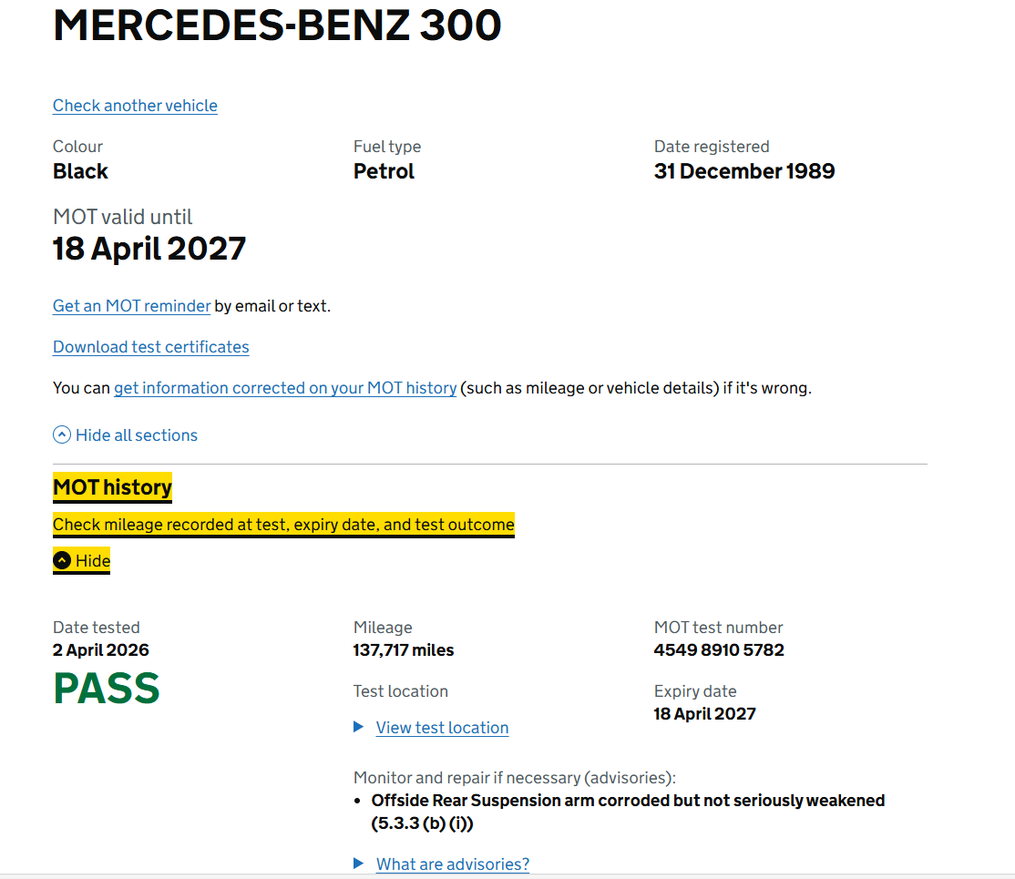Click the 31 December 1989 registration date
Viewport: 1015px width, 879px height.
point(744,171)
